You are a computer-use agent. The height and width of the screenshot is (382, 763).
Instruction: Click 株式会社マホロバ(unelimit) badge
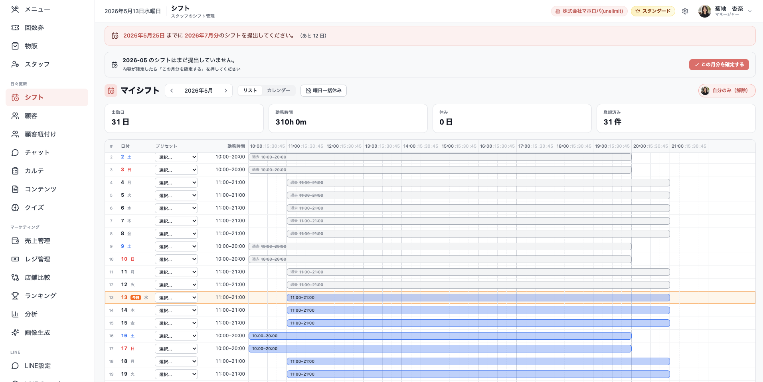coord(589,11)
